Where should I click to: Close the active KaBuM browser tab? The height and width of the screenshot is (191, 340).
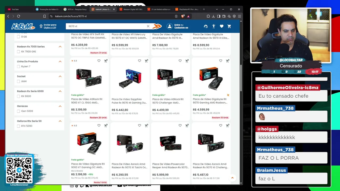[114, 9]
